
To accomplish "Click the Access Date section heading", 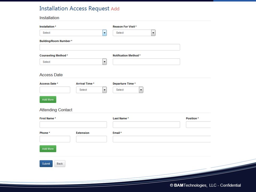I will (51, 75).
